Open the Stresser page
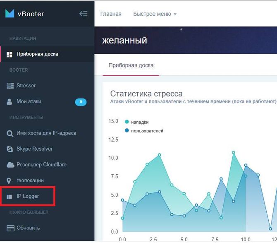The width and height of the screenshot is (277, 243). click(26, 86)
